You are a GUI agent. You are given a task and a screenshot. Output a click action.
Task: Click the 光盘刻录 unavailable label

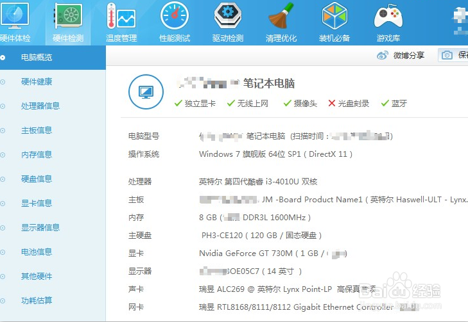(x=354, y=103)
